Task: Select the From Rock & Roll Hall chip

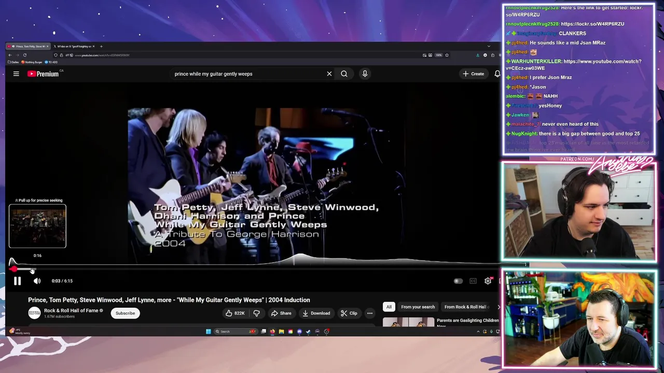Action: coord(465,307)
